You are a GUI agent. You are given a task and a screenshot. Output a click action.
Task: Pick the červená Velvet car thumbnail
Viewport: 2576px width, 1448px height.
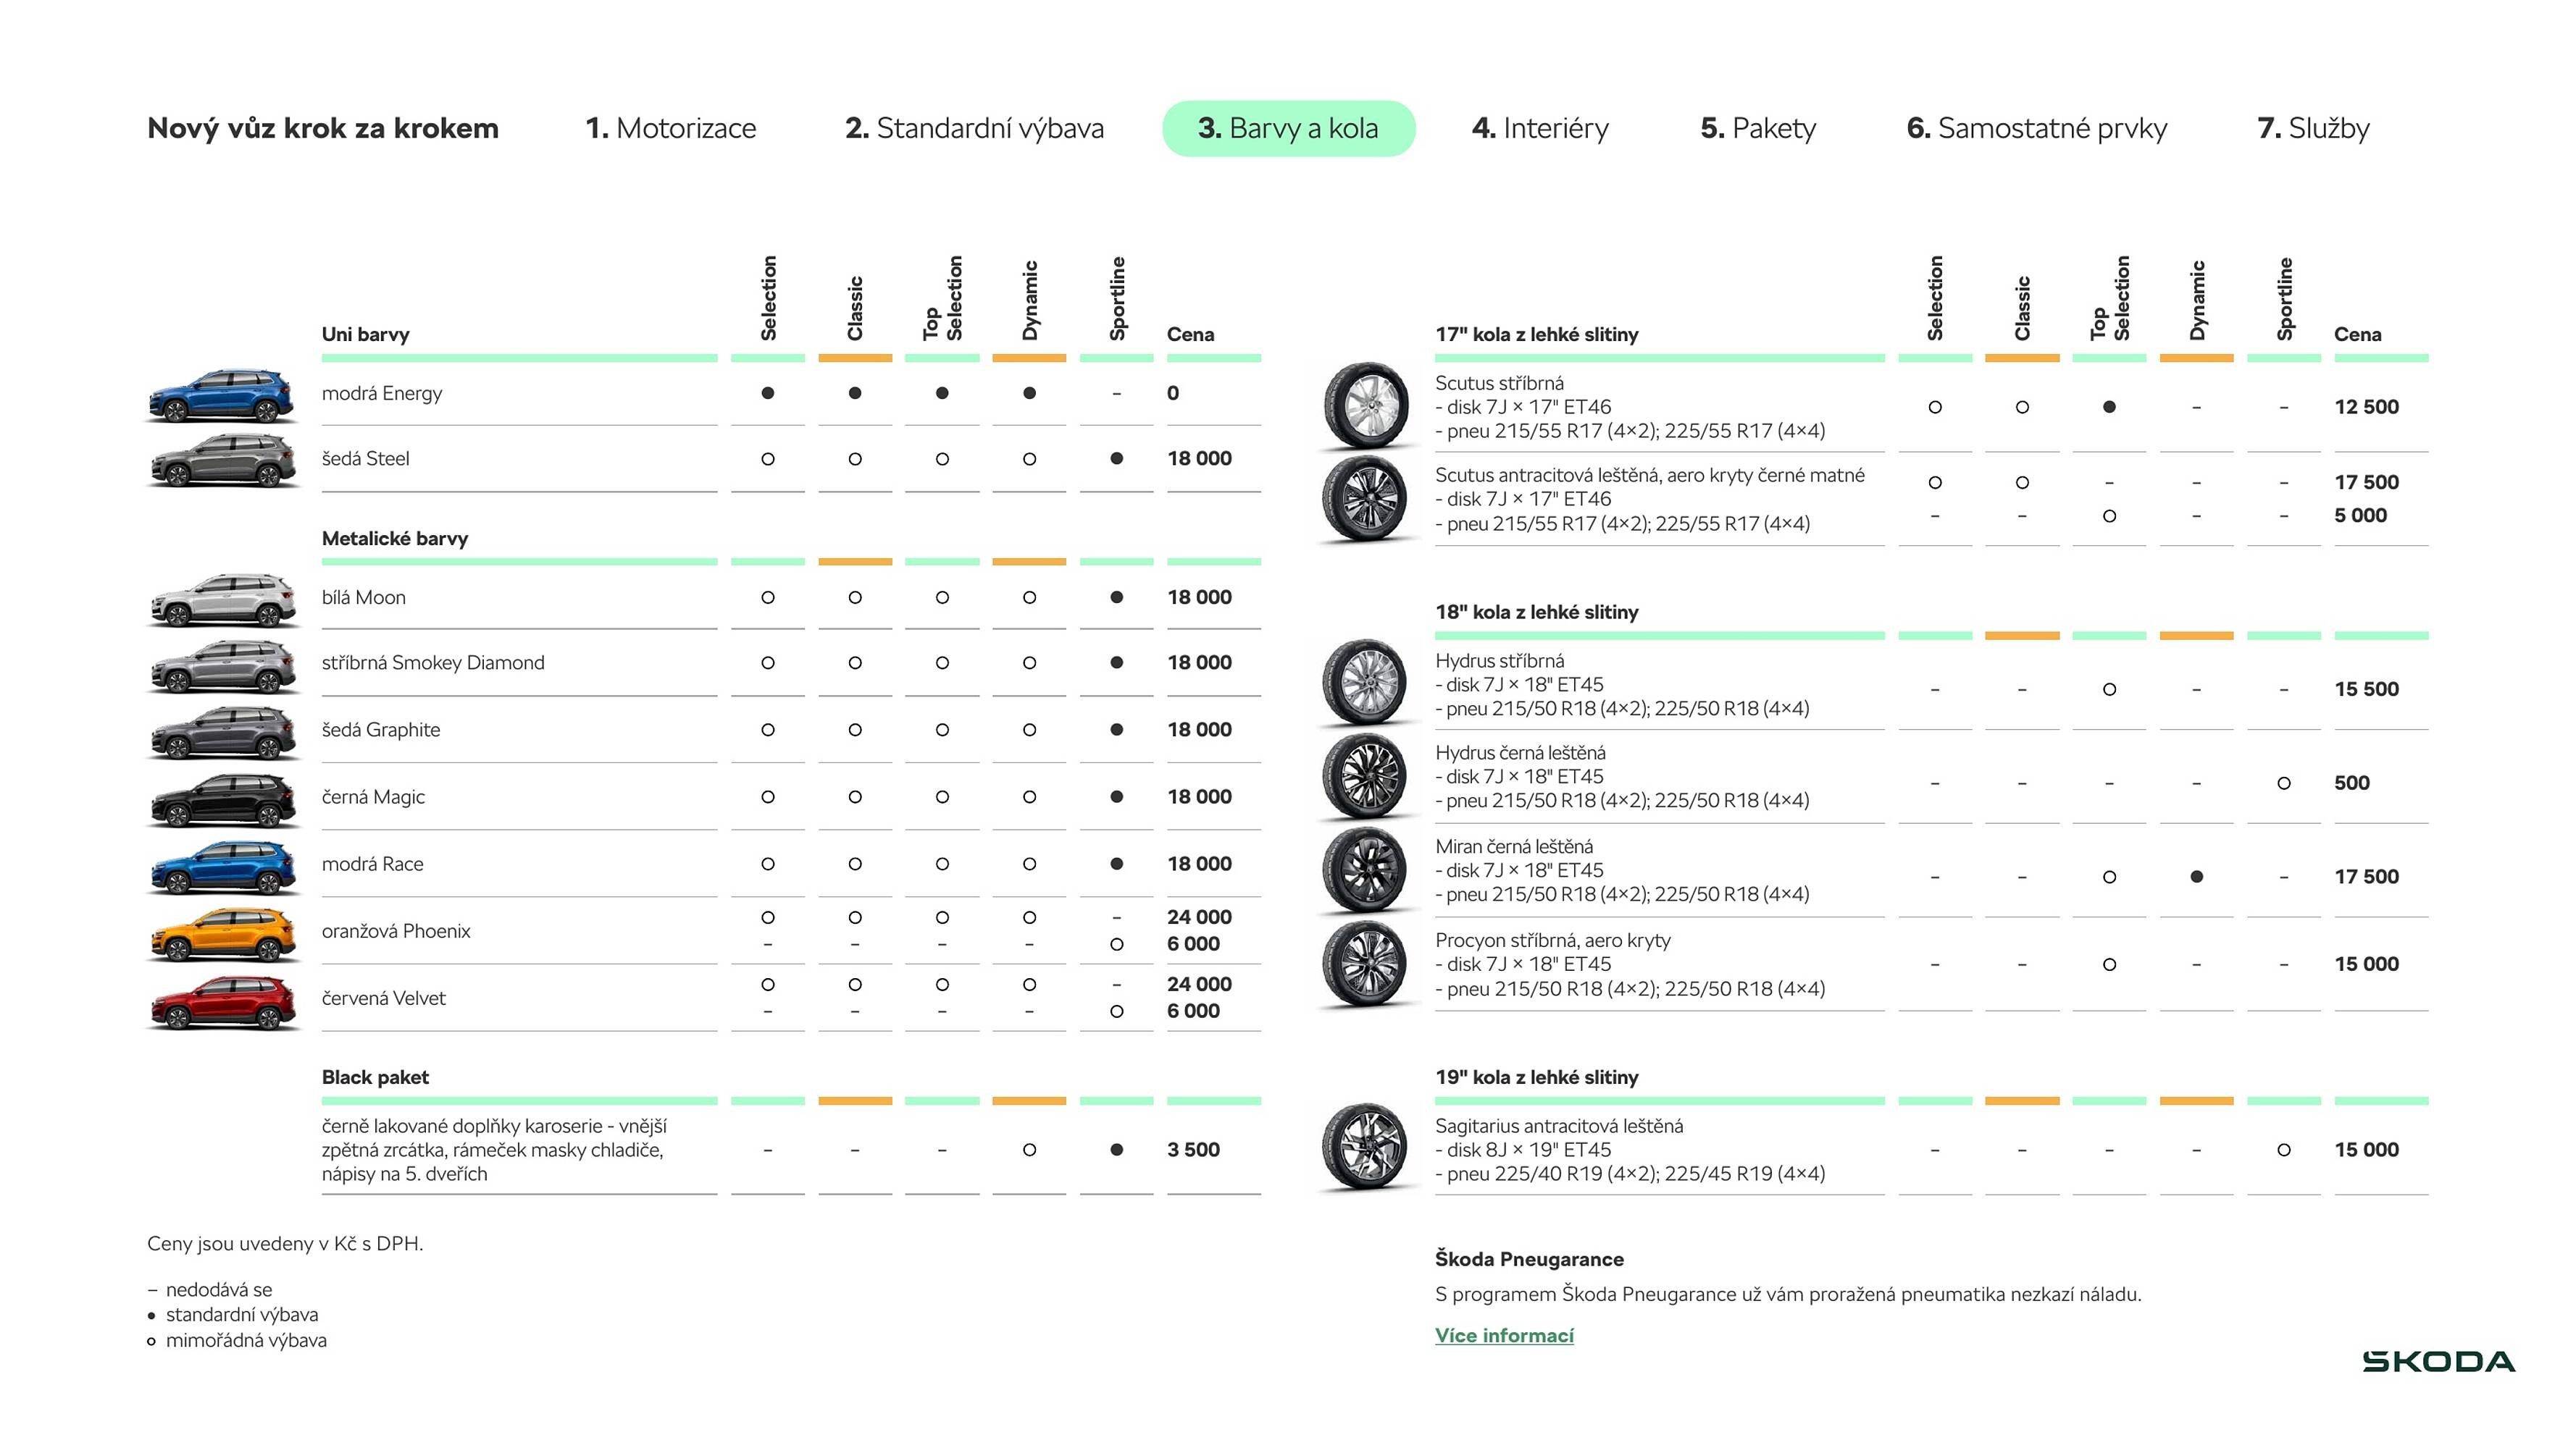(x=222, y=1001)
